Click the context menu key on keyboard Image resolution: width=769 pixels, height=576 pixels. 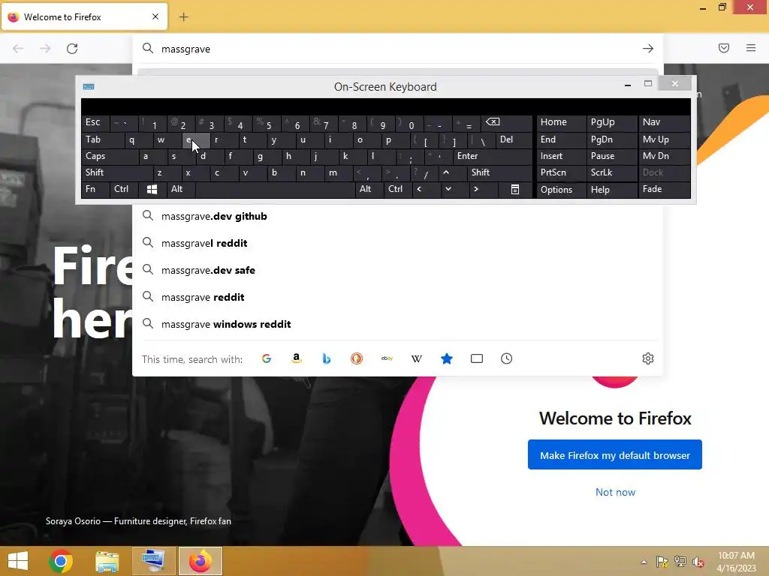[515, 189]
